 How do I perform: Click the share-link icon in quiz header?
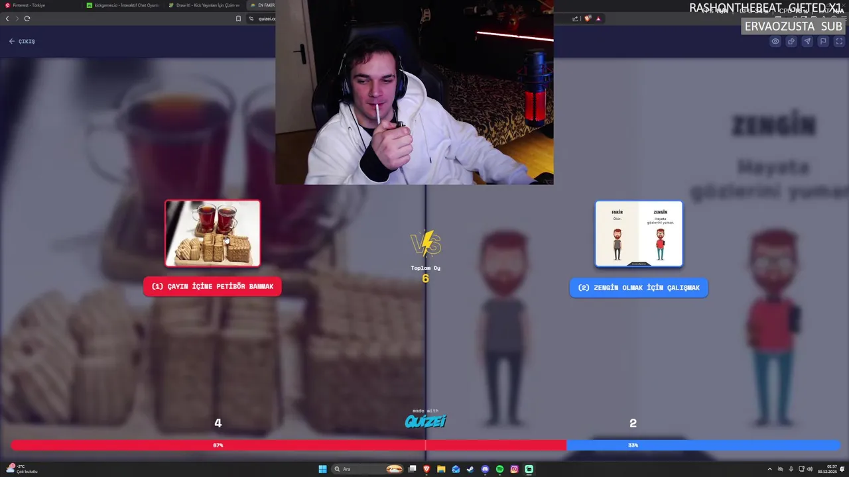point(791,41)
